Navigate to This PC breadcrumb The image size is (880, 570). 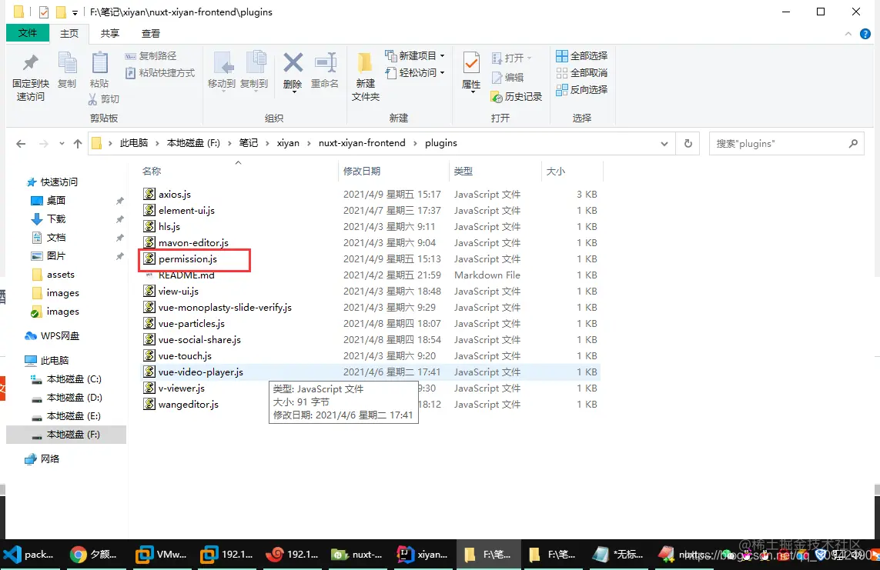(133, 143)
